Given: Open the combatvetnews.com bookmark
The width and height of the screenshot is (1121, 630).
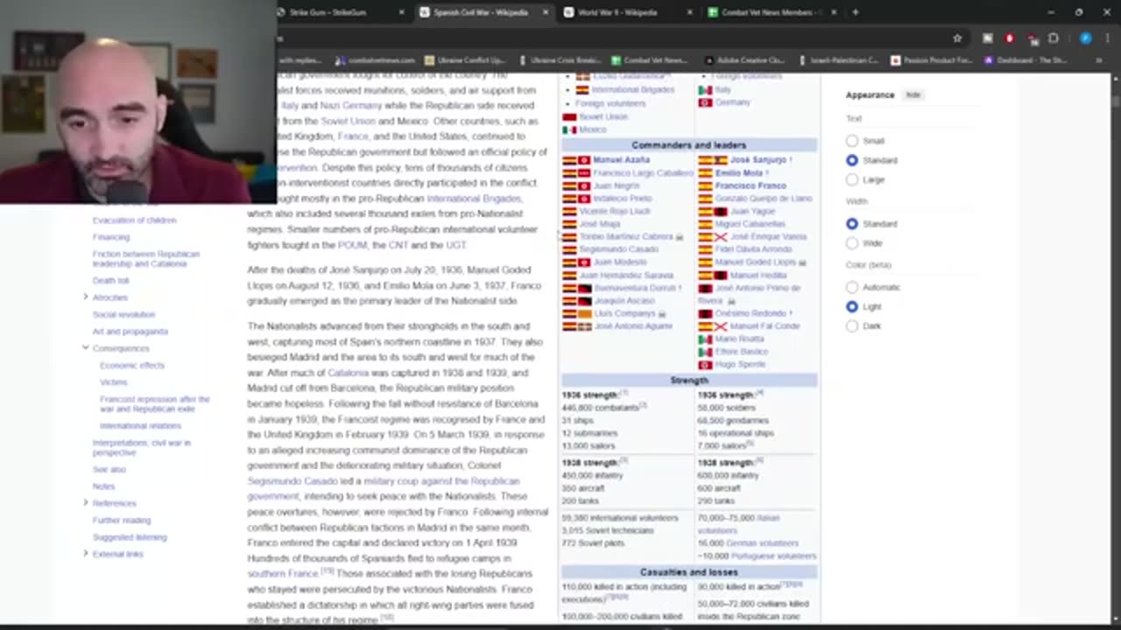Looking at the screenshot, I should click(x=375, y=60).
